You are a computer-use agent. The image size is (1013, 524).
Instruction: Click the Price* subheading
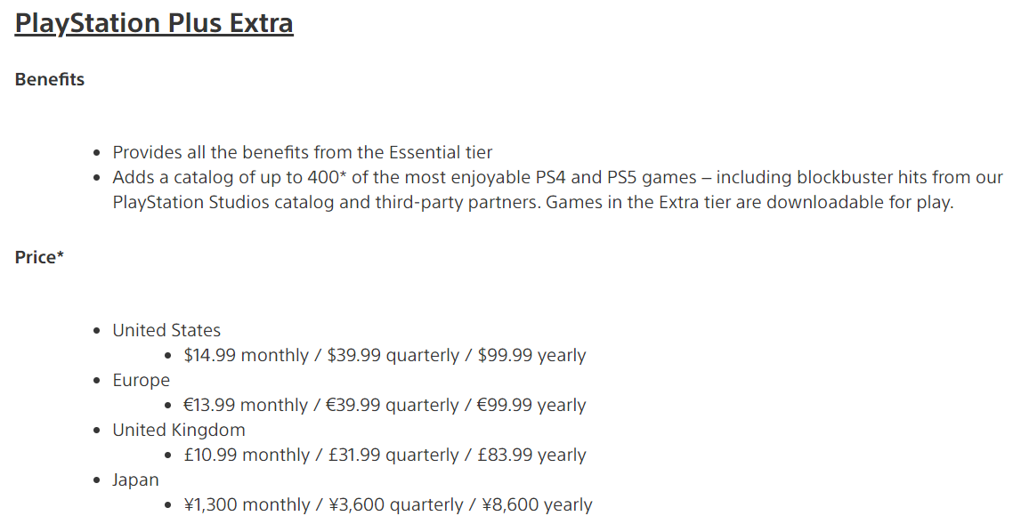pyautogui.click(x=39, y=257)
